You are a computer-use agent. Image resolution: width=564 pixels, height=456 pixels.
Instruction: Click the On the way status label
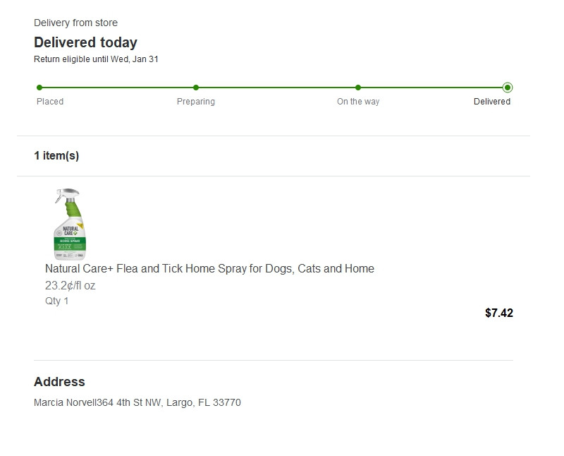coord(358,102)
